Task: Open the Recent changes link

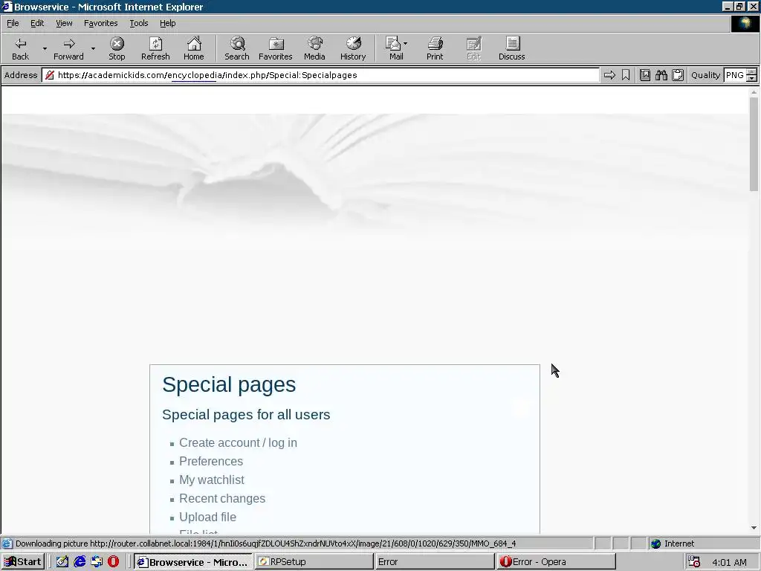Action: pyautogui.click(x=222, y=498)
